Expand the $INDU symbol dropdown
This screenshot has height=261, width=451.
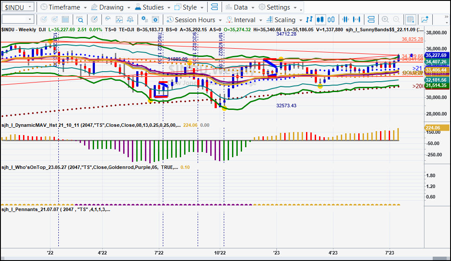tap(30, 7)
